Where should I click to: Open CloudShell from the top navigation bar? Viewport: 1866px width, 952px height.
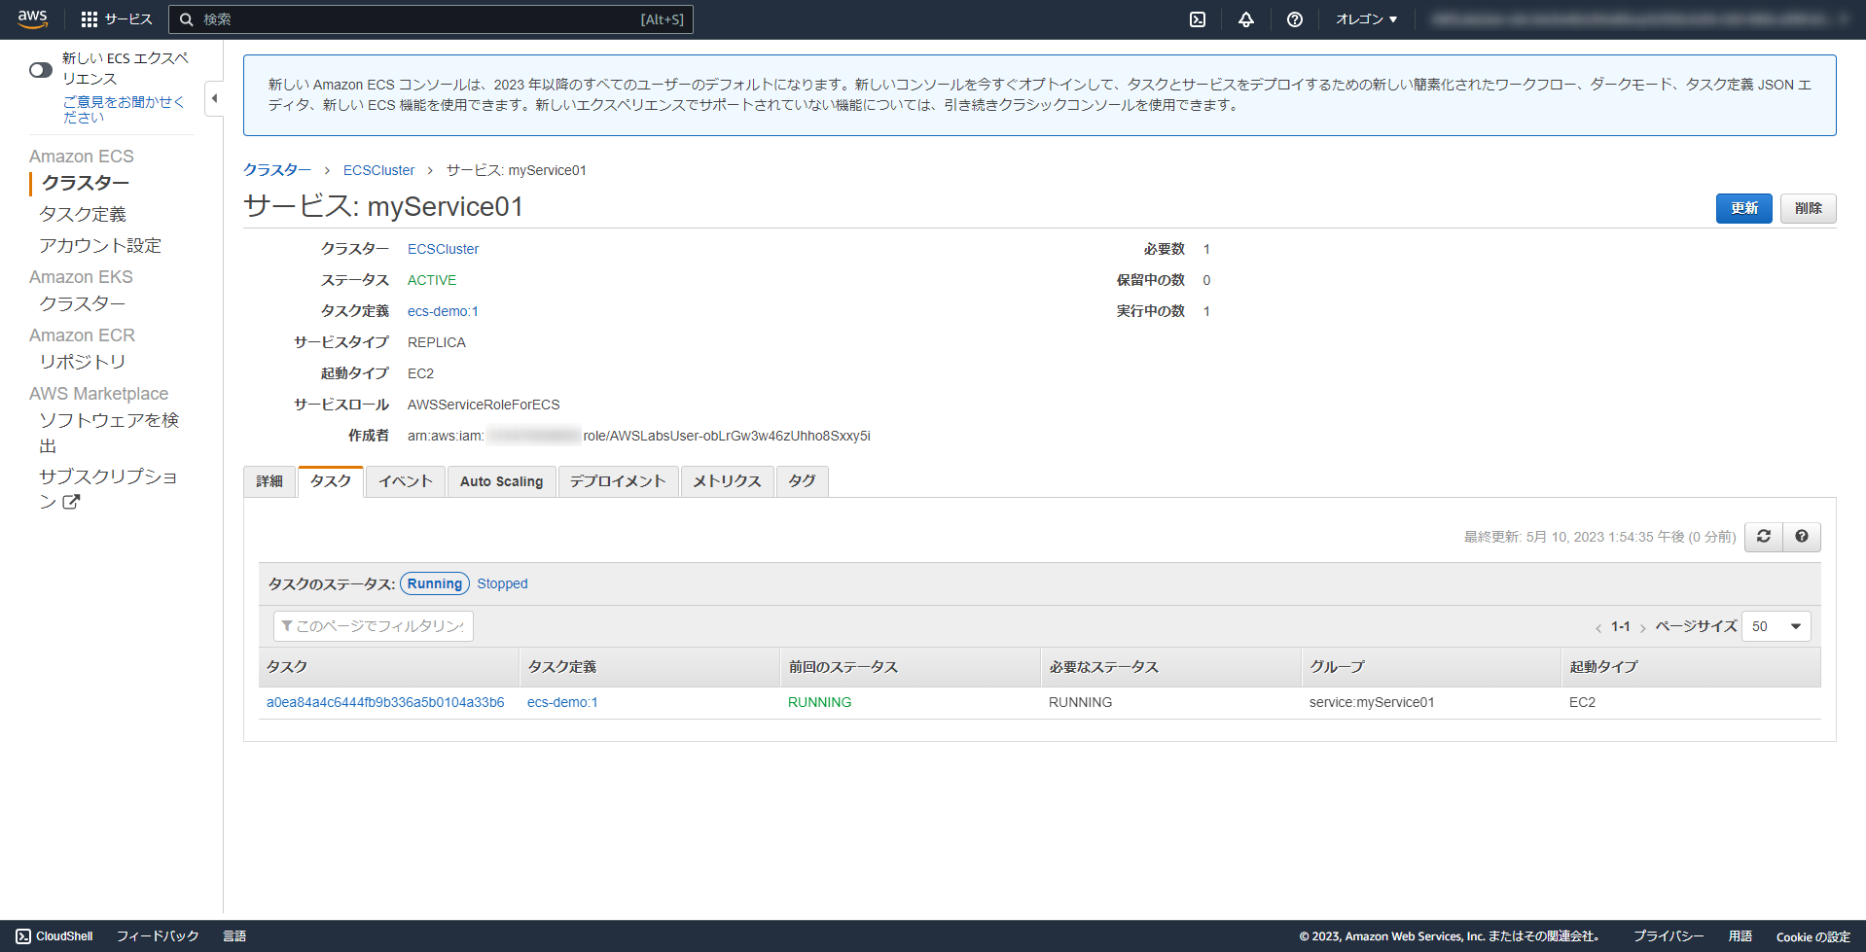coord(1198,18)
